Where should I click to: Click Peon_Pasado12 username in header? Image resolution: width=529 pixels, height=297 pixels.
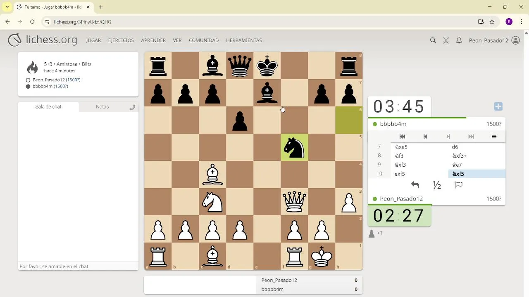[x=488, y=40]
